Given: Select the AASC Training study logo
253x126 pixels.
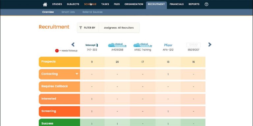Looking at the screenshot, I should [143, 45].
